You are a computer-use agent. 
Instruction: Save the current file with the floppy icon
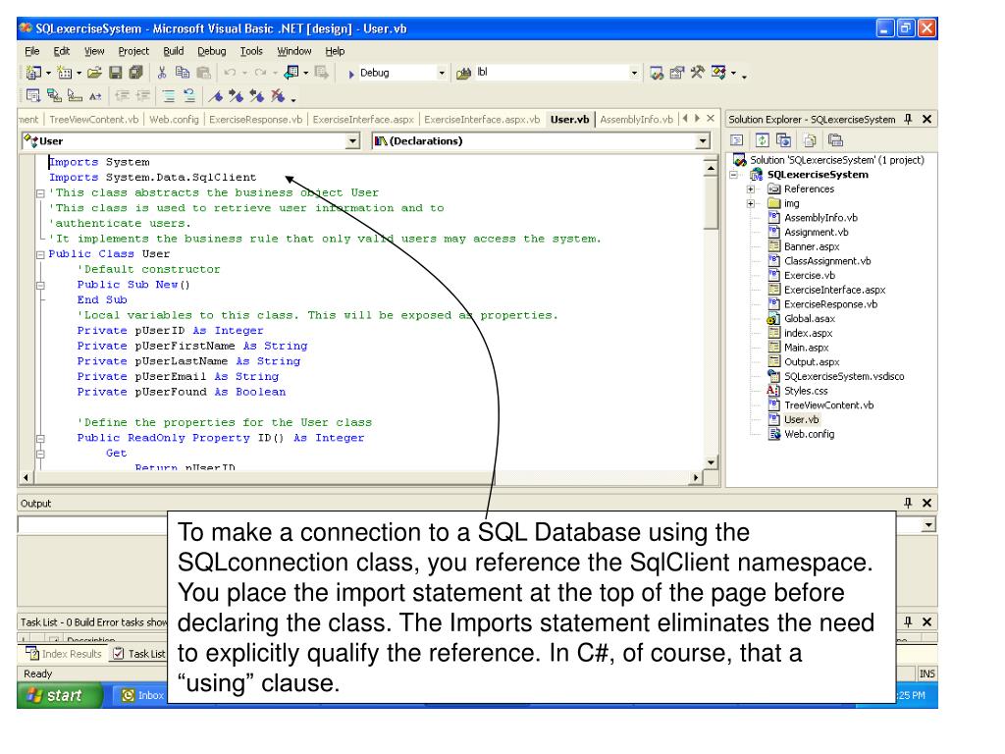(x=116, y=73)
